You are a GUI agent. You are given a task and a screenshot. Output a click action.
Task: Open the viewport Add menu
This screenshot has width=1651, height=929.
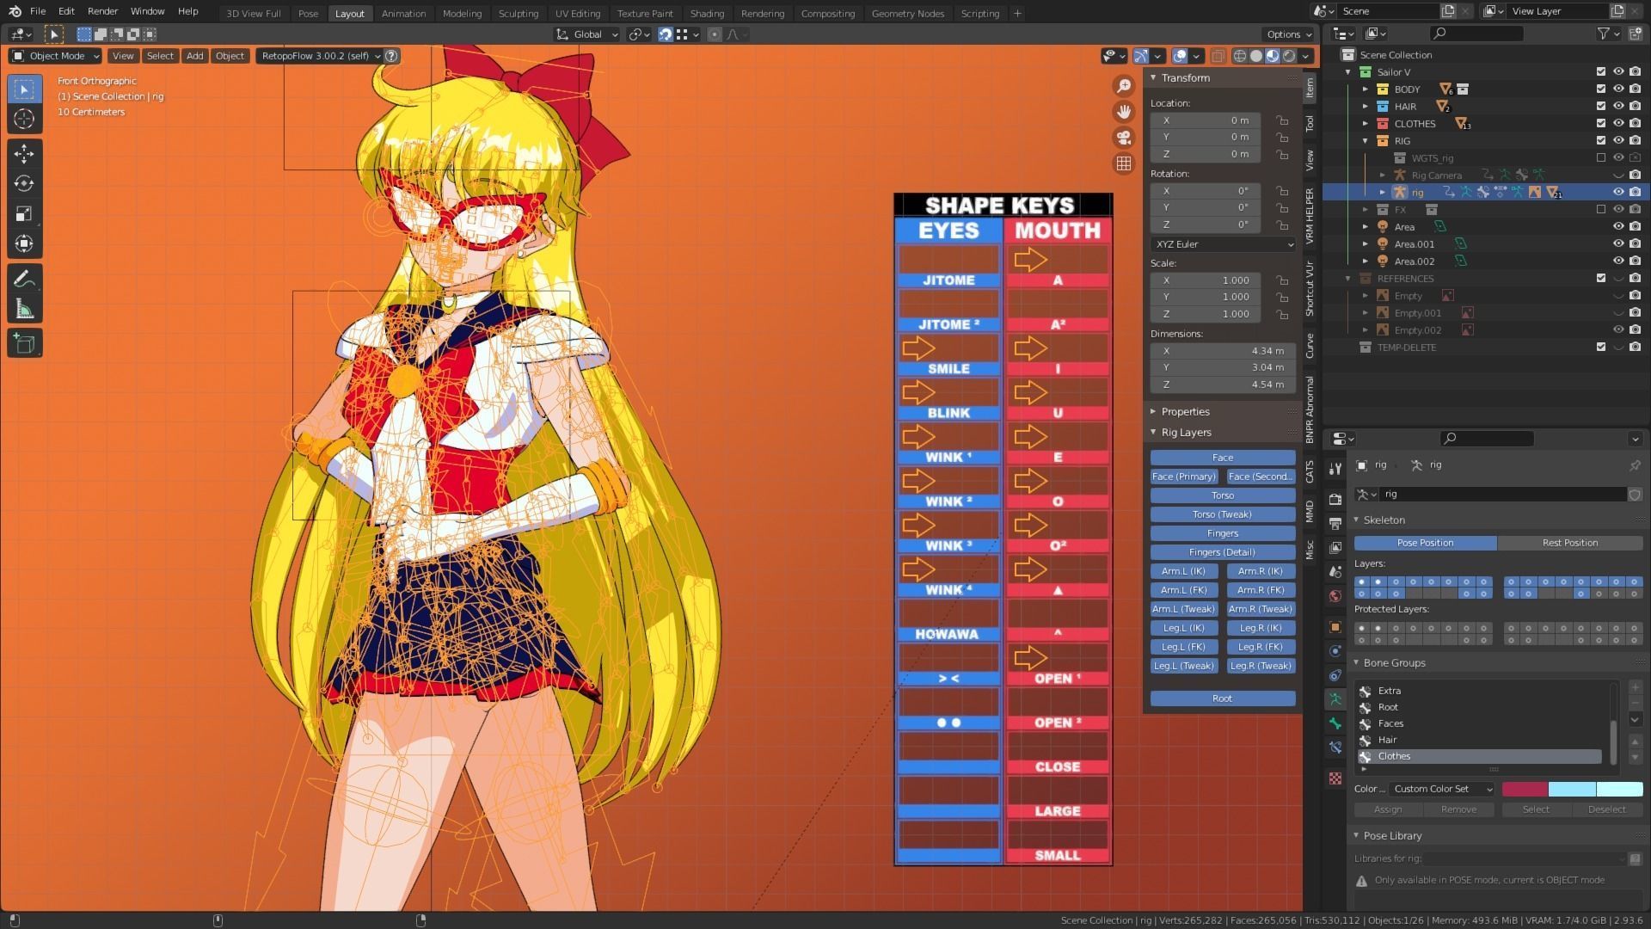[x=195, y=56]
